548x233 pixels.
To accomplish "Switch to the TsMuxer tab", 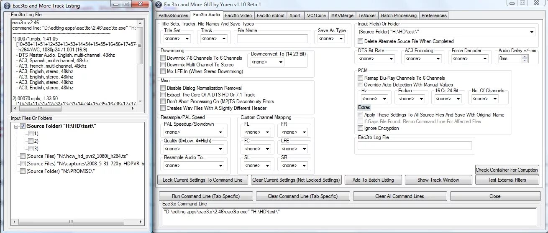I will 367,15.
